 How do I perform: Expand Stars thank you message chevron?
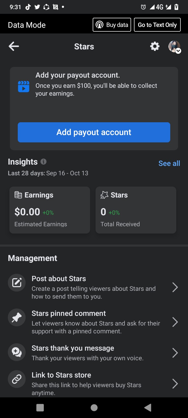[x=175, y=353]
